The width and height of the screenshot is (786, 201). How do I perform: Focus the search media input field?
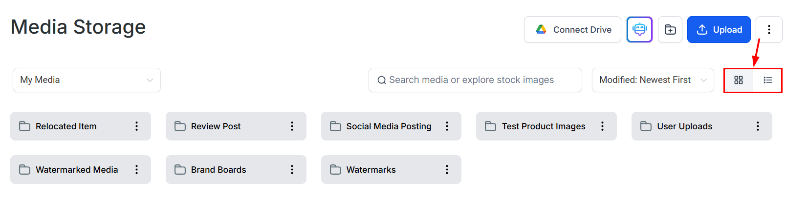(474, 80)
